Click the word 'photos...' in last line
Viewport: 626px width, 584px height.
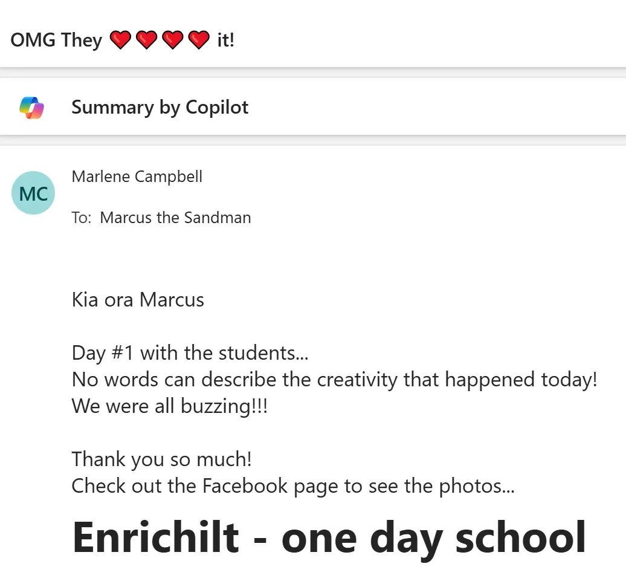click(477, 487)
